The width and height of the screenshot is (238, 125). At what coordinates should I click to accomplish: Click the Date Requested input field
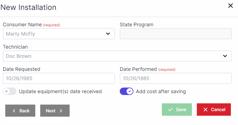point(58,78)
